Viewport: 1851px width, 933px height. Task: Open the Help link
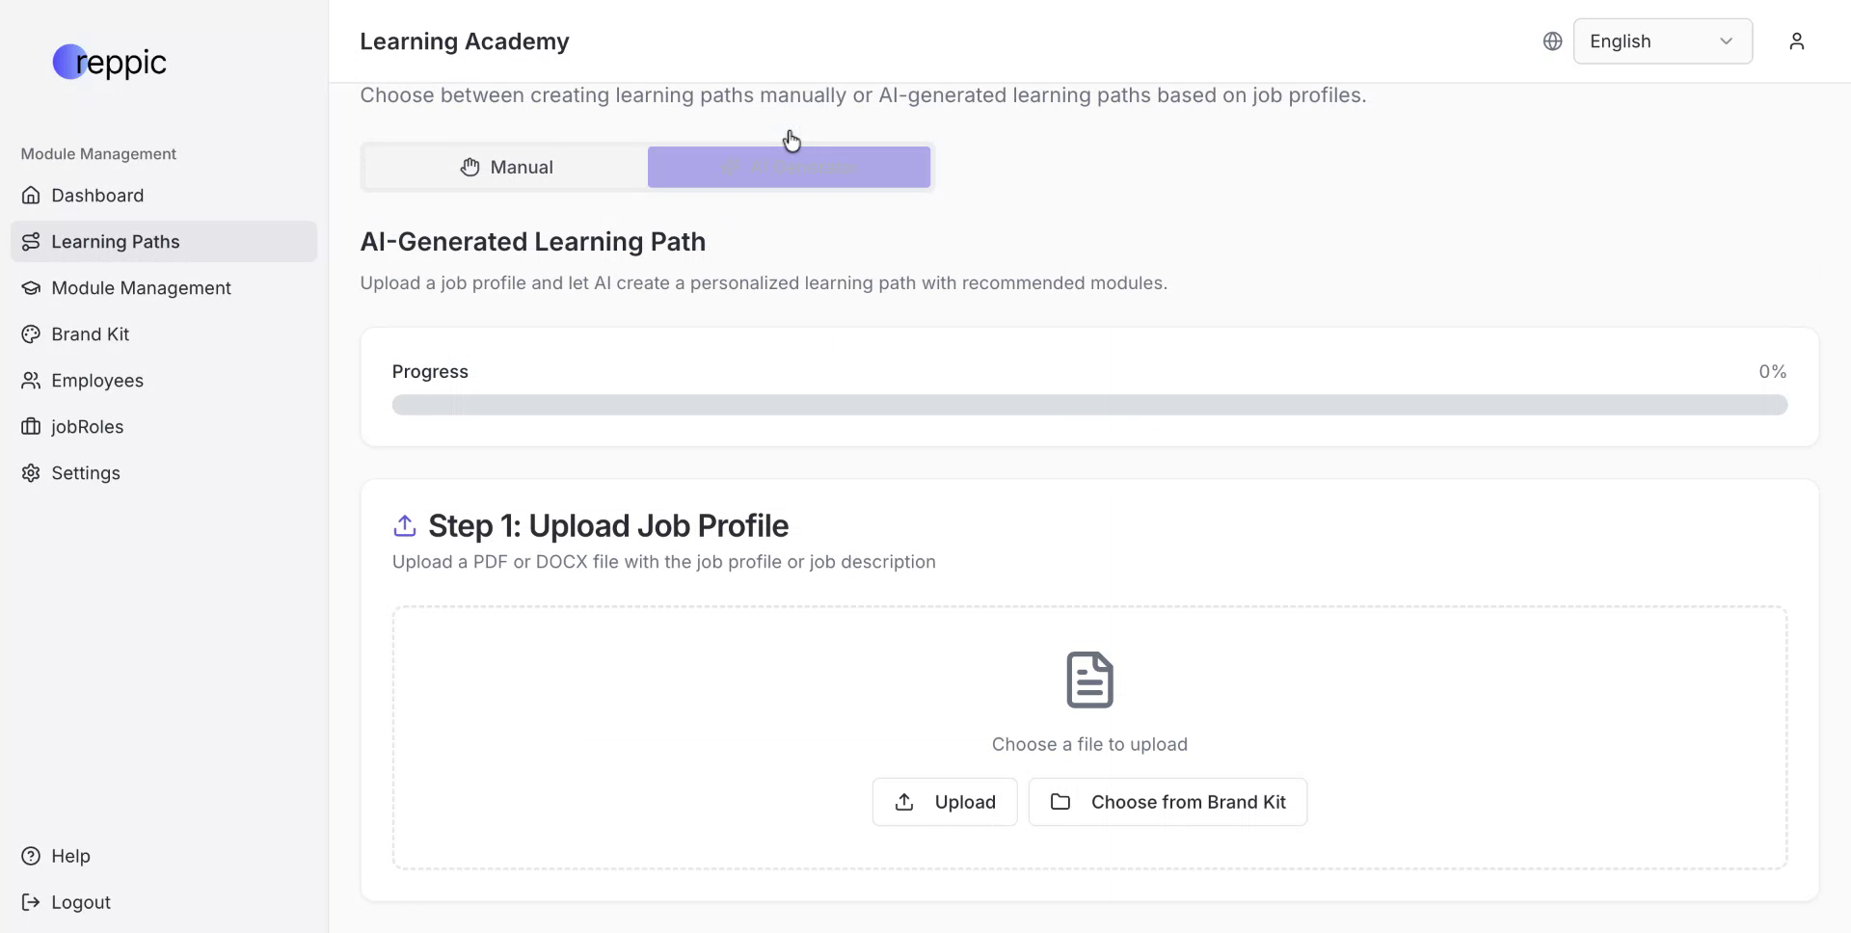pyautogui.click(x=70, y=856)
